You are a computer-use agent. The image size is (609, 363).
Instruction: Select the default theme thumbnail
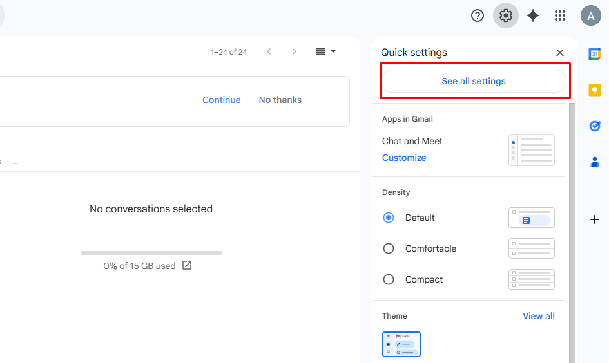point(401,344)
